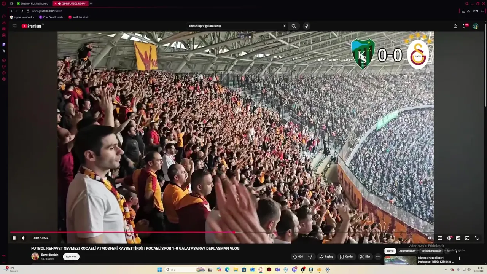The width and height of the screenshot is (487, 274).
Task: Pop the video out with the overlay icon
Action: coord(242,37)
